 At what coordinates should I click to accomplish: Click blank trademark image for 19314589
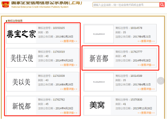pyautogui.click(x=99, y=82)
